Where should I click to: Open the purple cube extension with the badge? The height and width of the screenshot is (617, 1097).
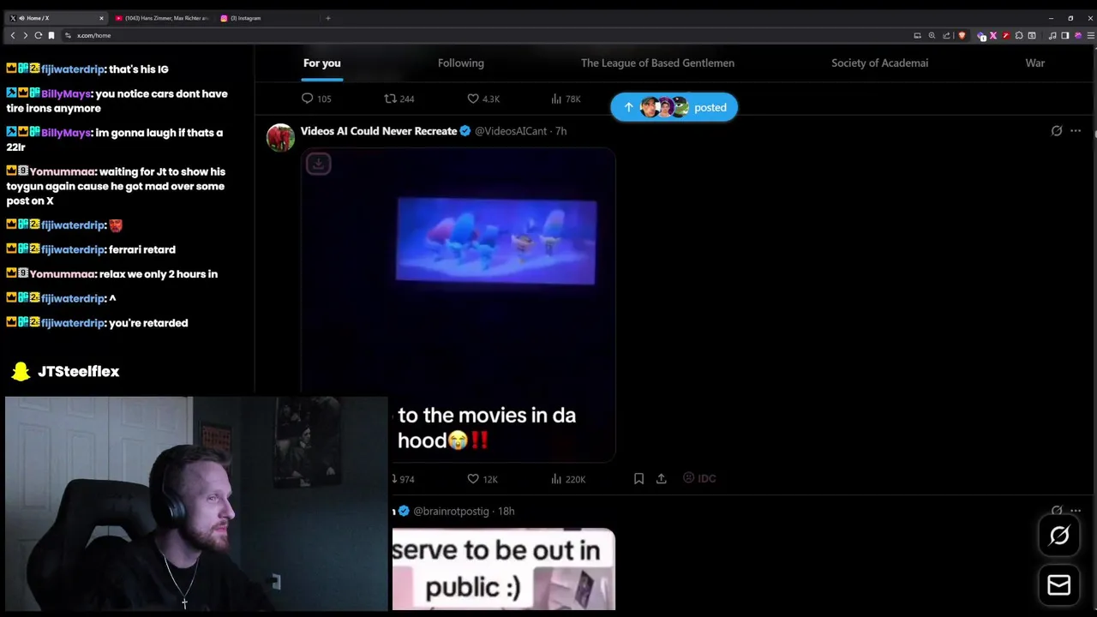pos(981,35)
